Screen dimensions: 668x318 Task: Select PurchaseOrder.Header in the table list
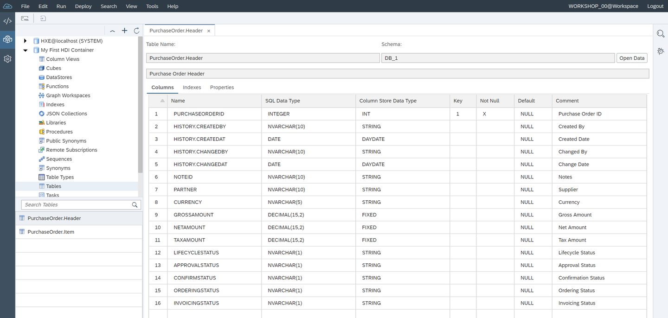coord(79,218)
